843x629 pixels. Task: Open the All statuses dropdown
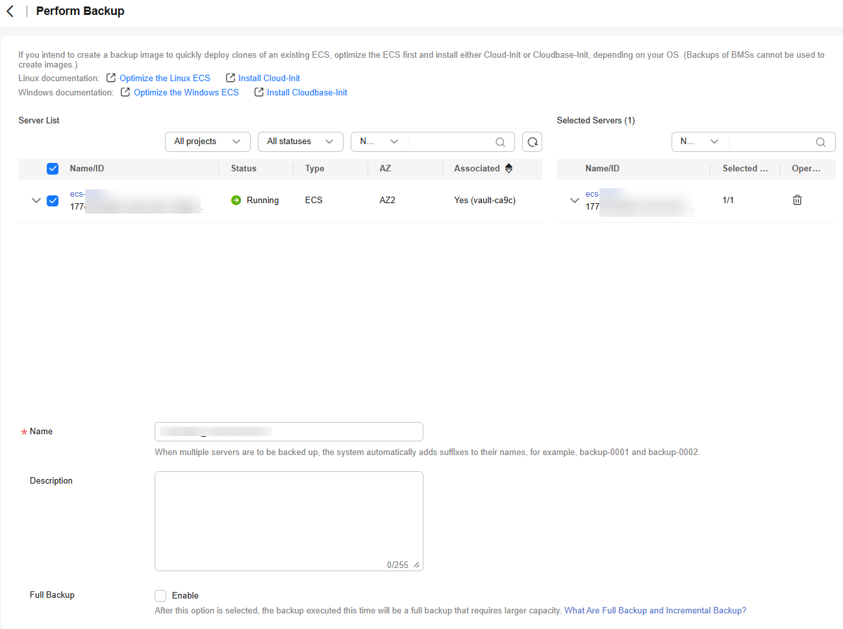pyautogui.click(x=300, y=142)
